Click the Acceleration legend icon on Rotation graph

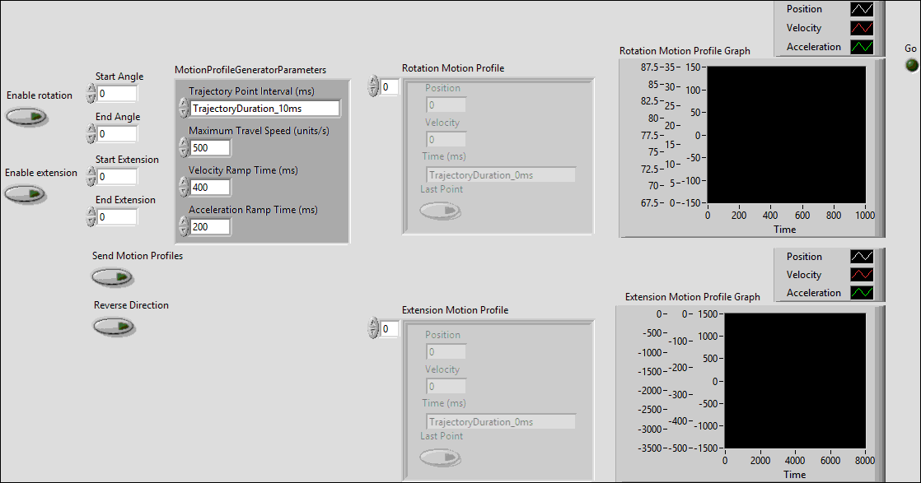[862, 46]
